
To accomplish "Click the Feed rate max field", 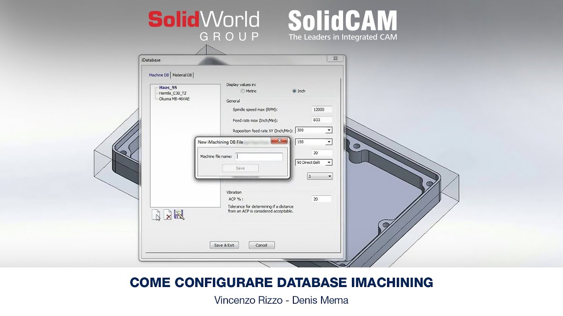I will tap(322, 120).
